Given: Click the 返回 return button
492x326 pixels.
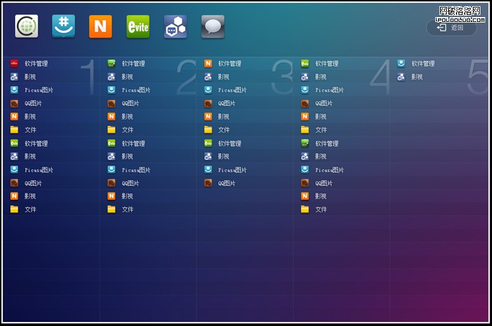Looking at the screenshot, I should [x=451, y=27].
